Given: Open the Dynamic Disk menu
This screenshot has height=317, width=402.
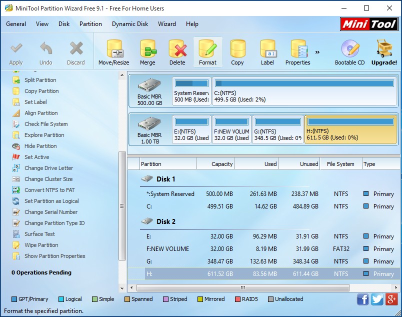Looking at the screenshot, I should [x=130, y=23].
